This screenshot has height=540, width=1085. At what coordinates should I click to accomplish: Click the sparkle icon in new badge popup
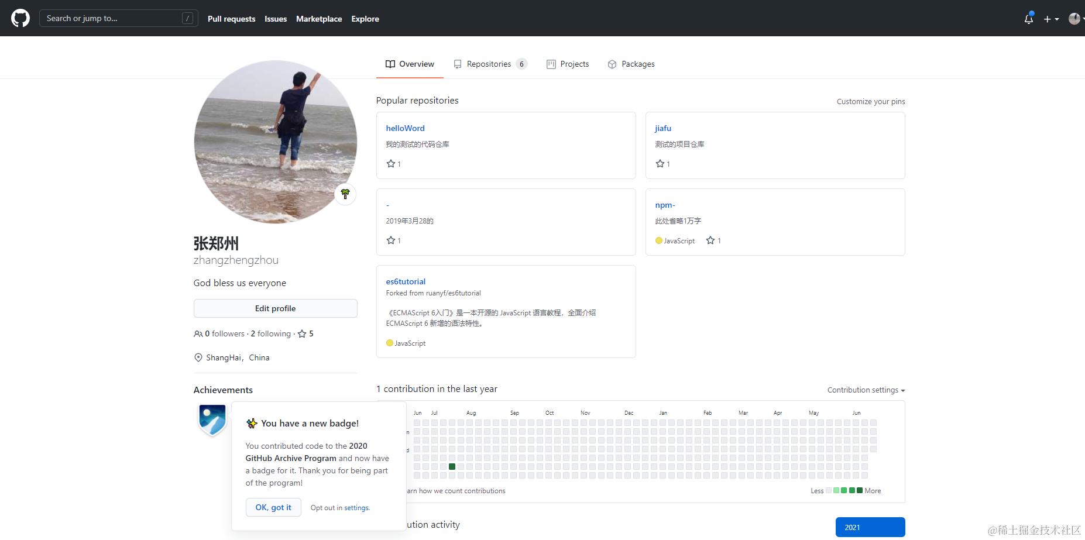252,423
